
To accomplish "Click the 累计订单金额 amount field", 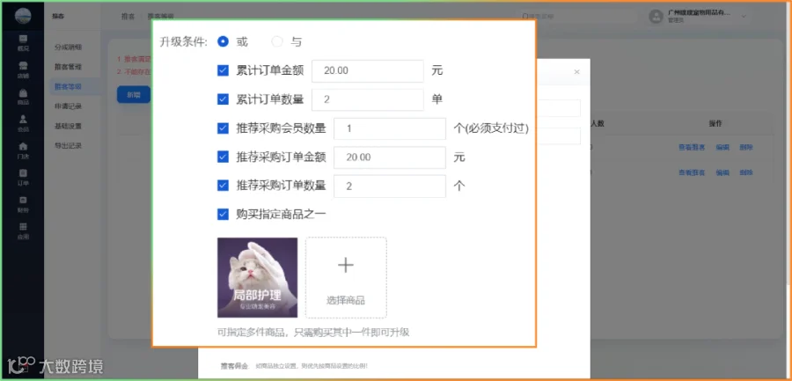I will point(368,70).
